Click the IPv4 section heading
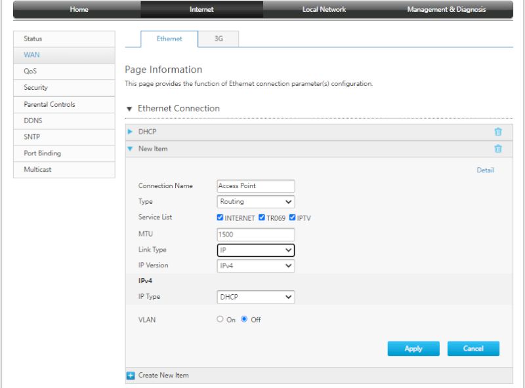 (145, 281)
